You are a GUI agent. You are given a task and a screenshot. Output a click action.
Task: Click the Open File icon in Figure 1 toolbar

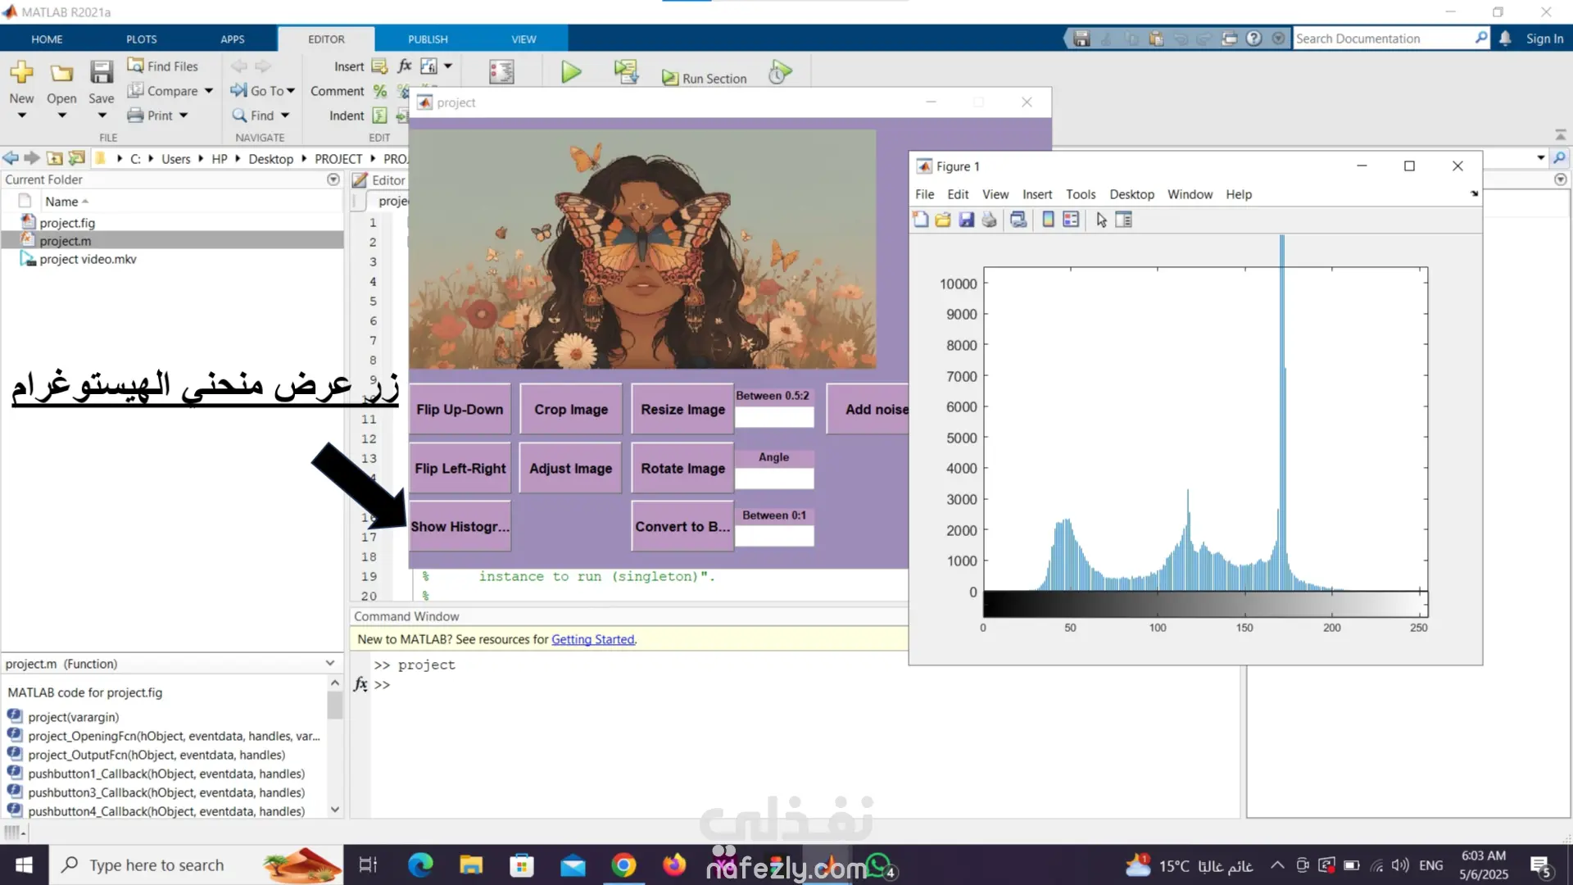pos(943,220)
